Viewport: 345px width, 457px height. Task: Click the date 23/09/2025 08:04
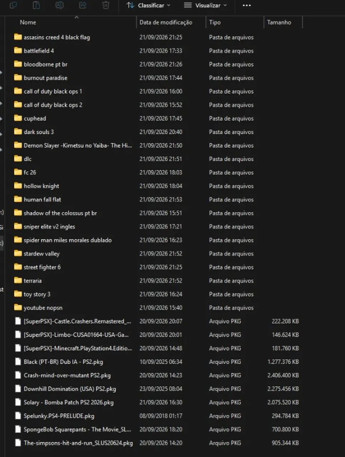click(x=161, y=389)
